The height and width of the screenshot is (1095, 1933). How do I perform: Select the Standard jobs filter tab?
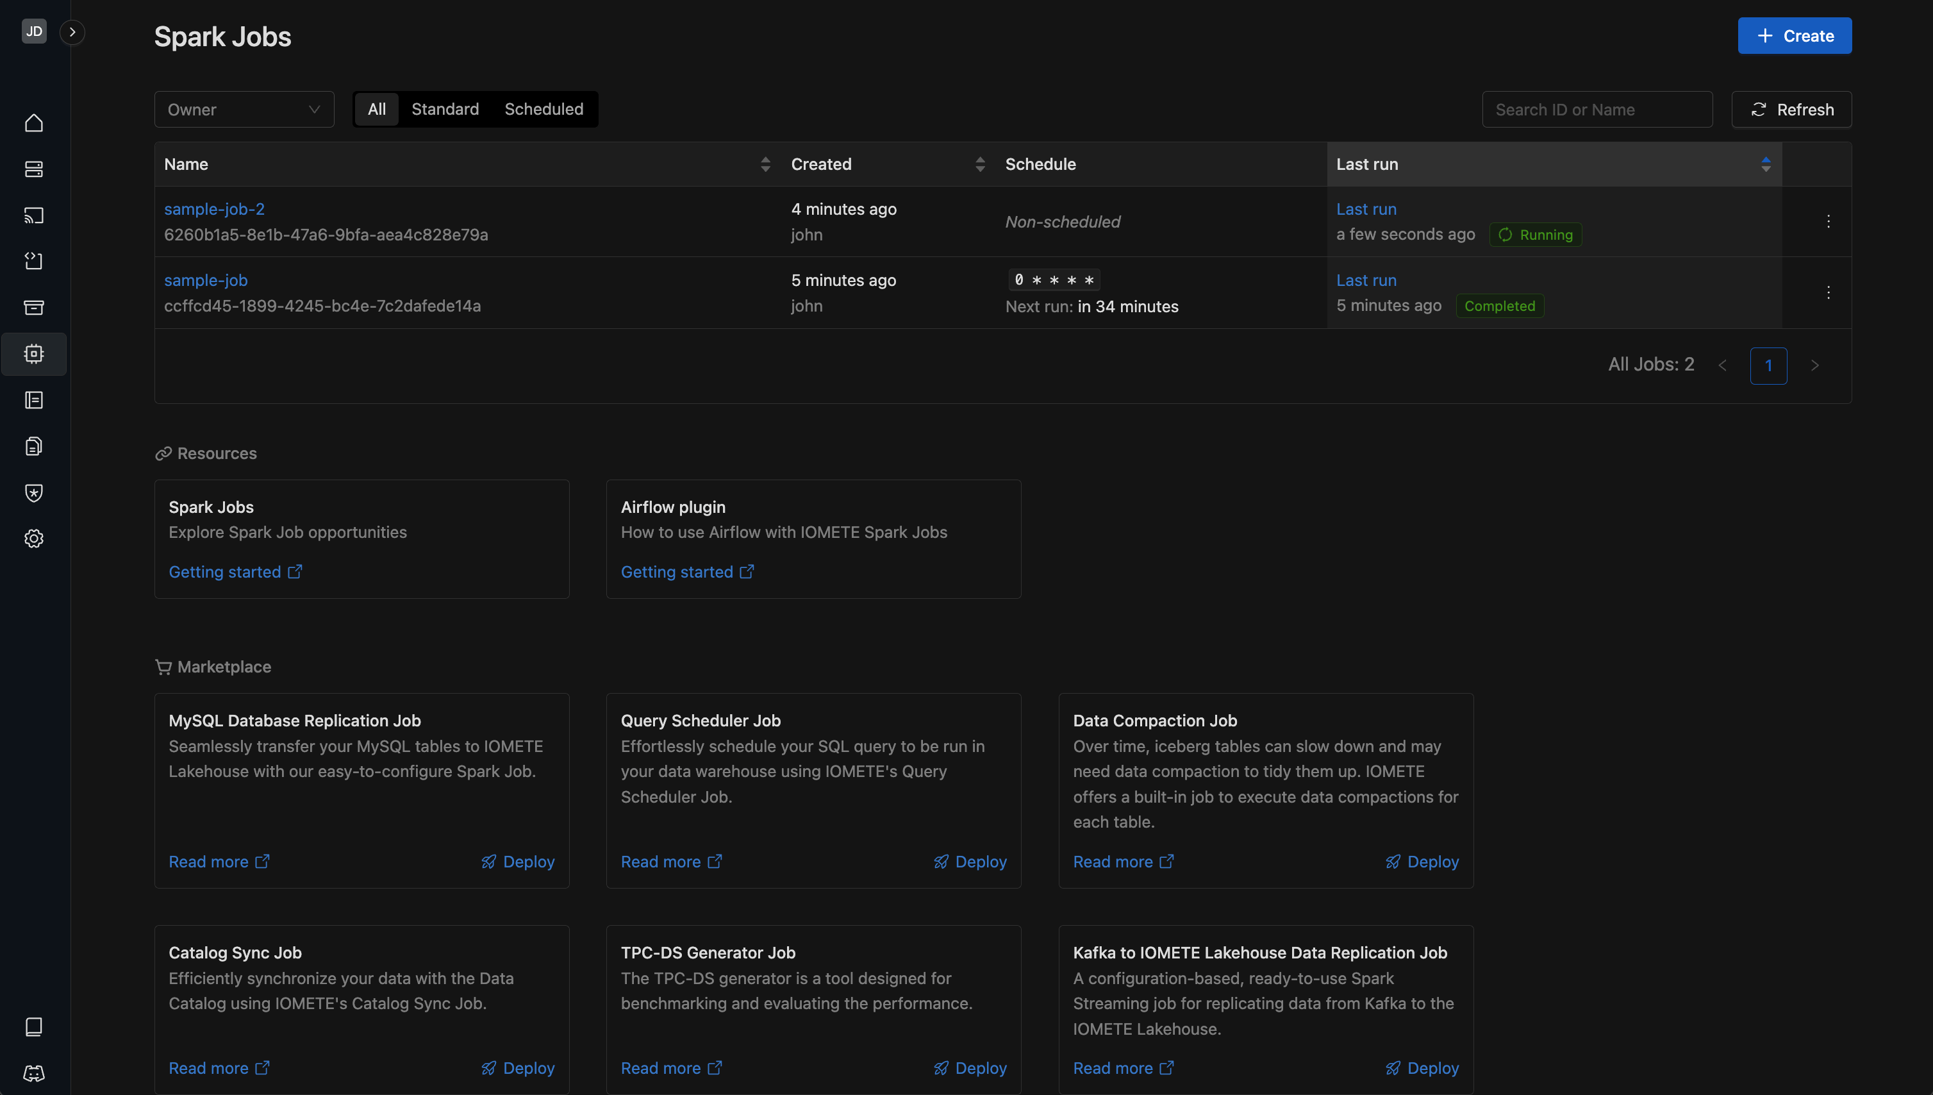[x=445, y=109]
